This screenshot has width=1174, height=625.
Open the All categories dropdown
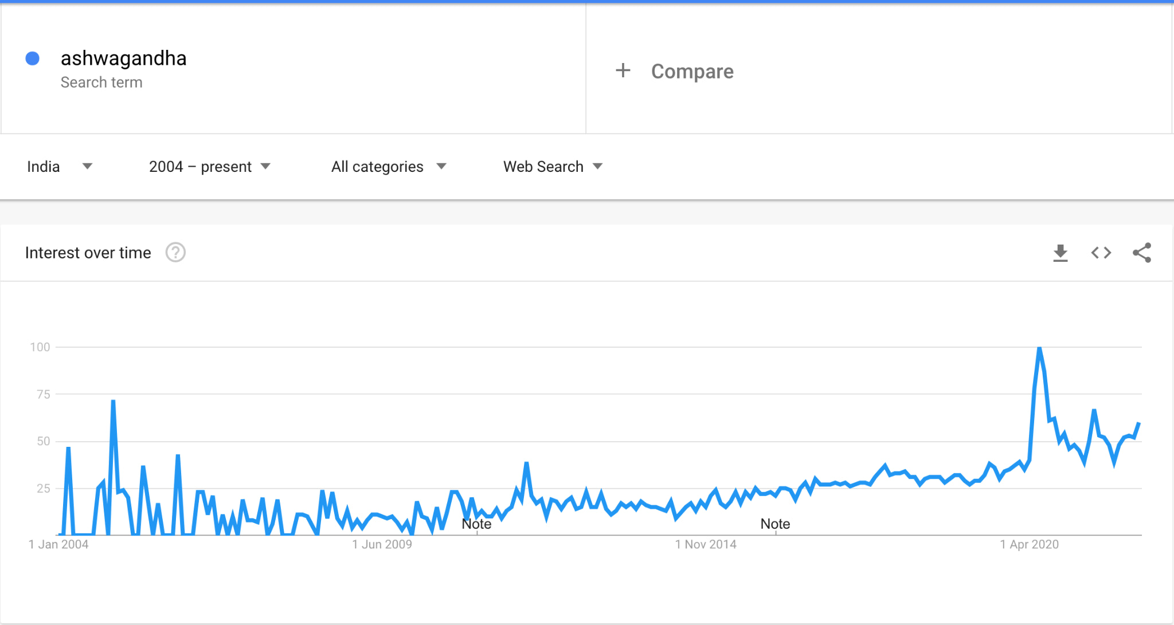388,167
